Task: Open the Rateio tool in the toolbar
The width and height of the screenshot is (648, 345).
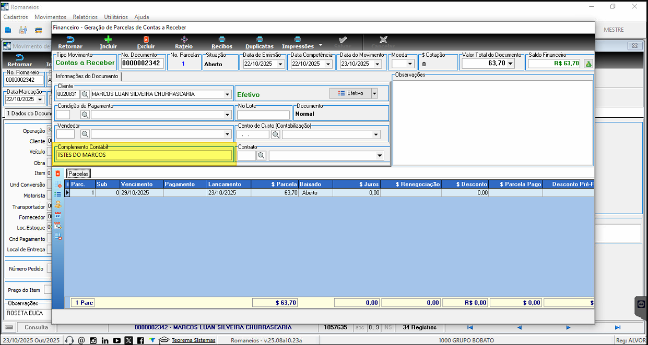Action: tap(183, 40)
